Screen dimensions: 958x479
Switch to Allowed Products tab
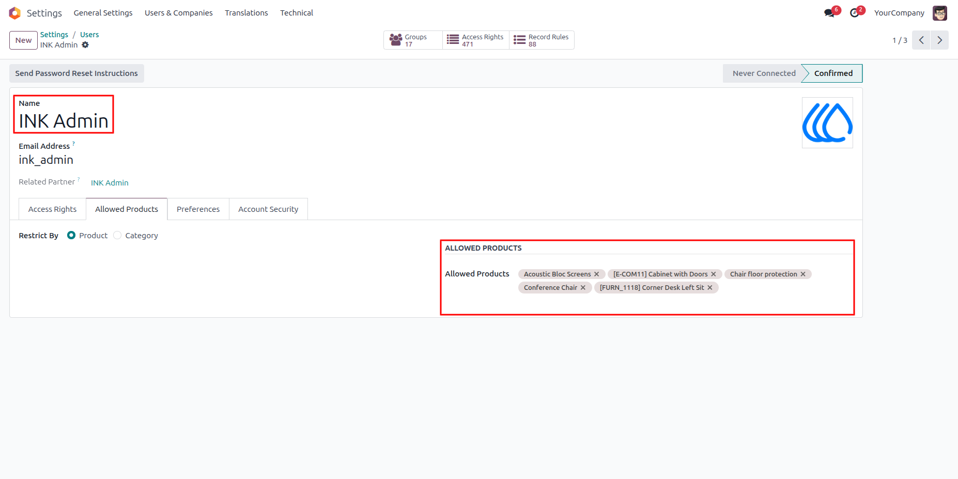coord(127,209)
